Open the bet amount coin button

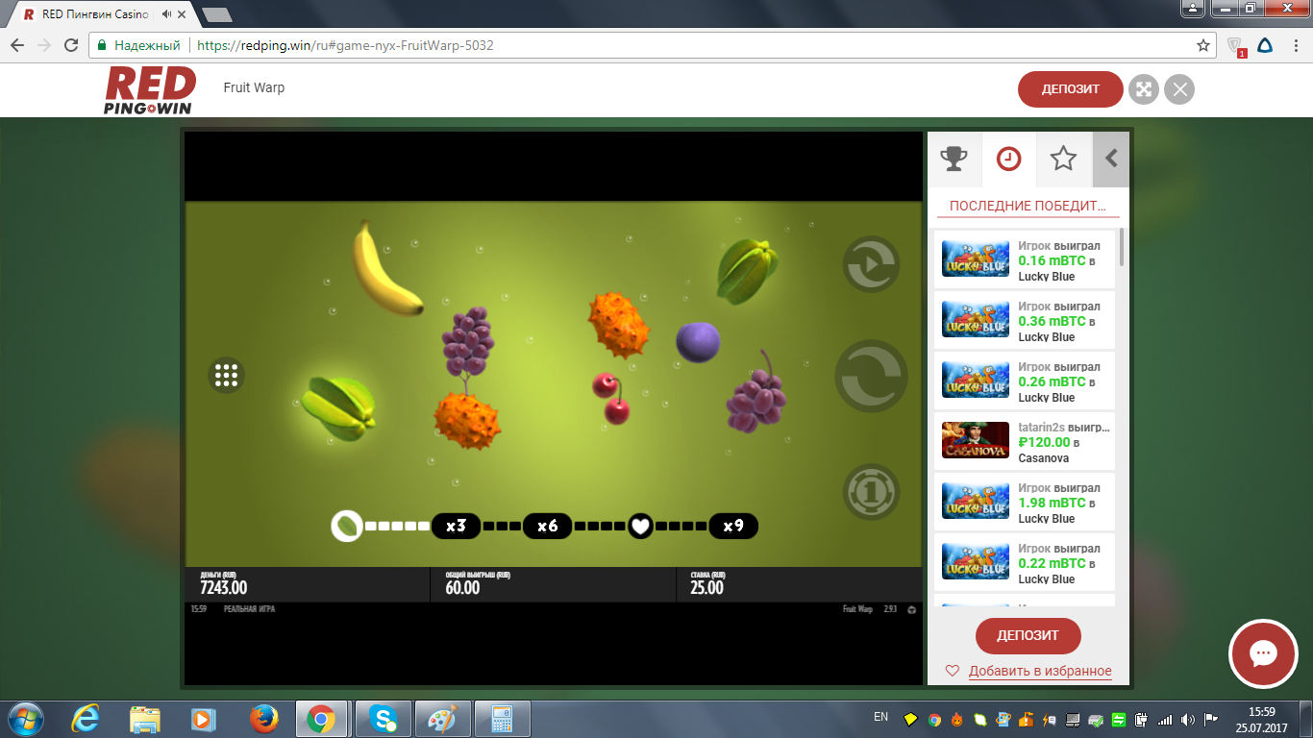pos(871,492)
